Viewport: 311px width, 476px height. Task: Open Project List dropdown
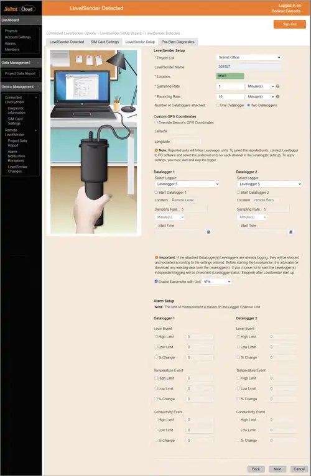[x=248, y=57]
